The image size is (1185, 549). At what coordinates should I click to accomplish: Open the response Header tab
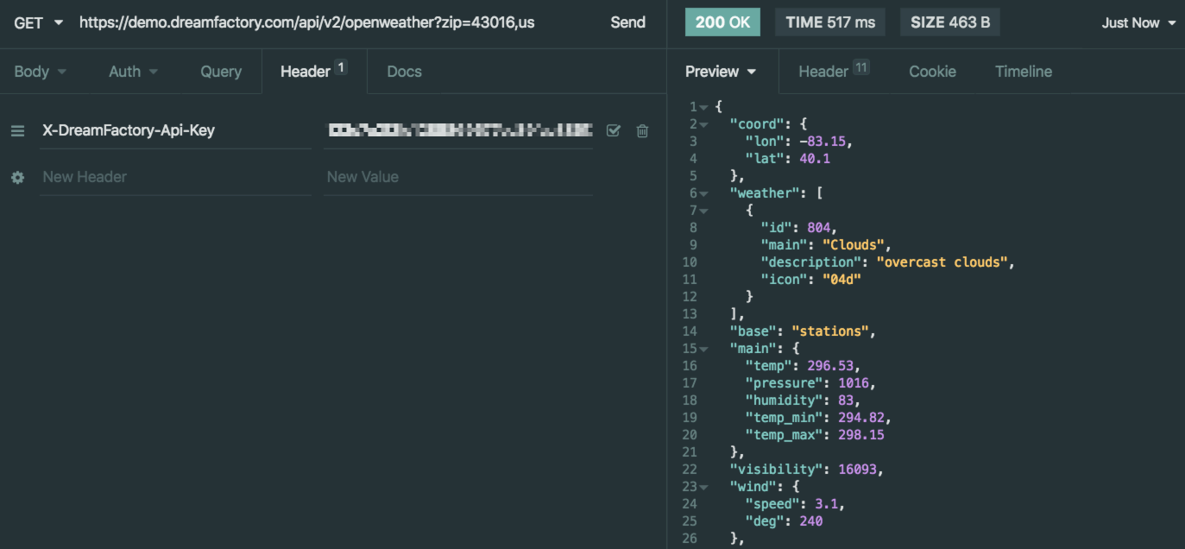point(832,72)
